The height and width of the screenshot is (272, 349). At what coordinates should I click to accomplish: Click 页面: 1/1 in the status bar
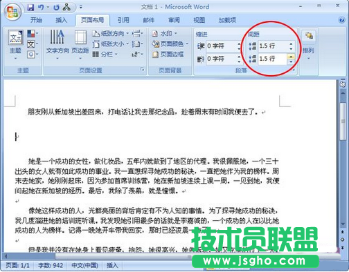[18, 266]
